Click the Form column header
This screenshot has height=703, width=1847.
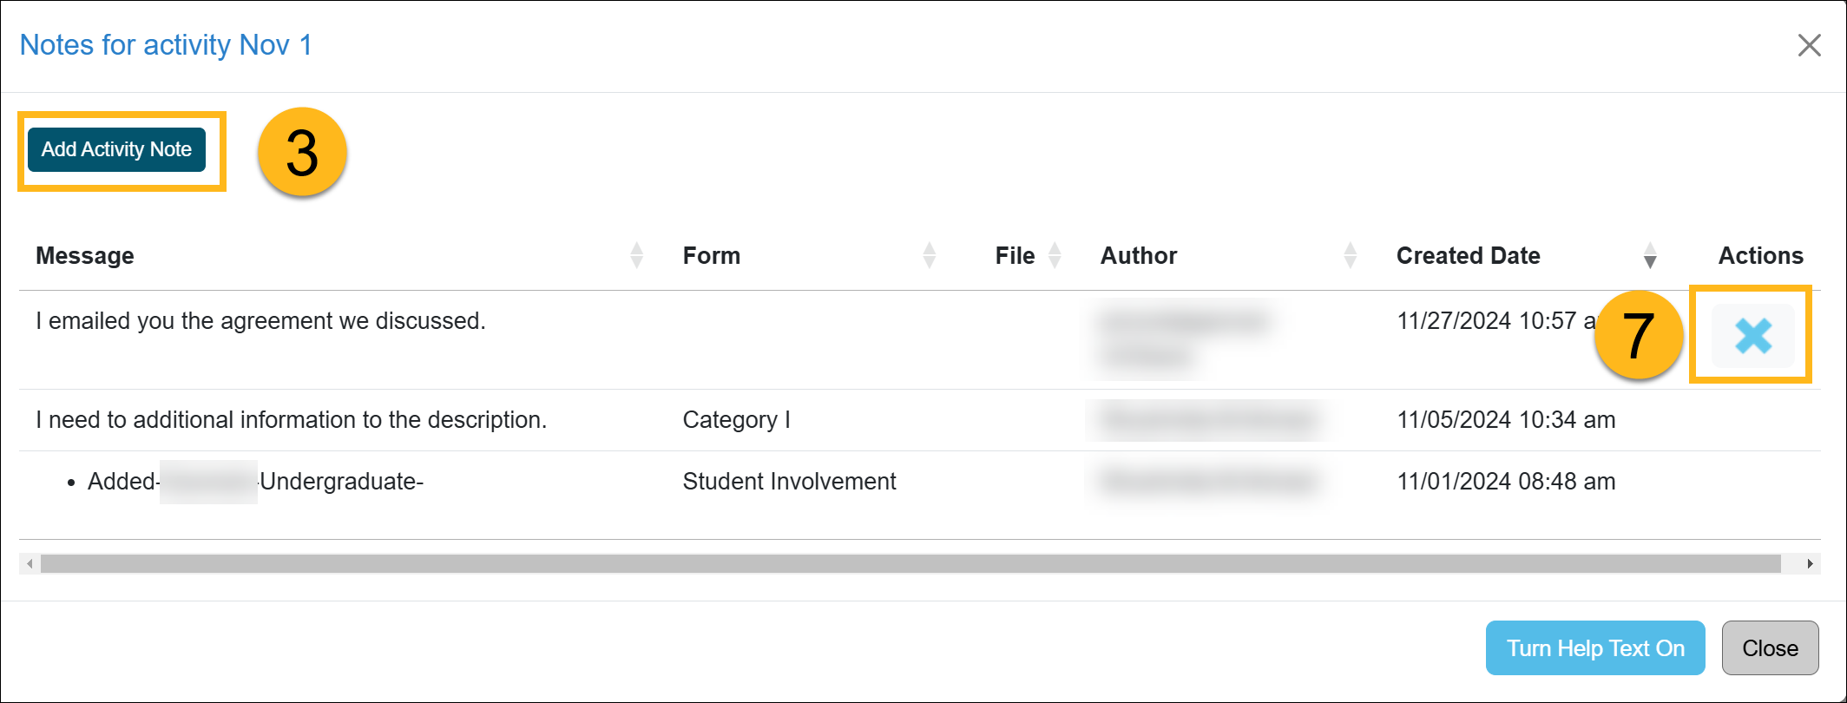click(711, 255)
